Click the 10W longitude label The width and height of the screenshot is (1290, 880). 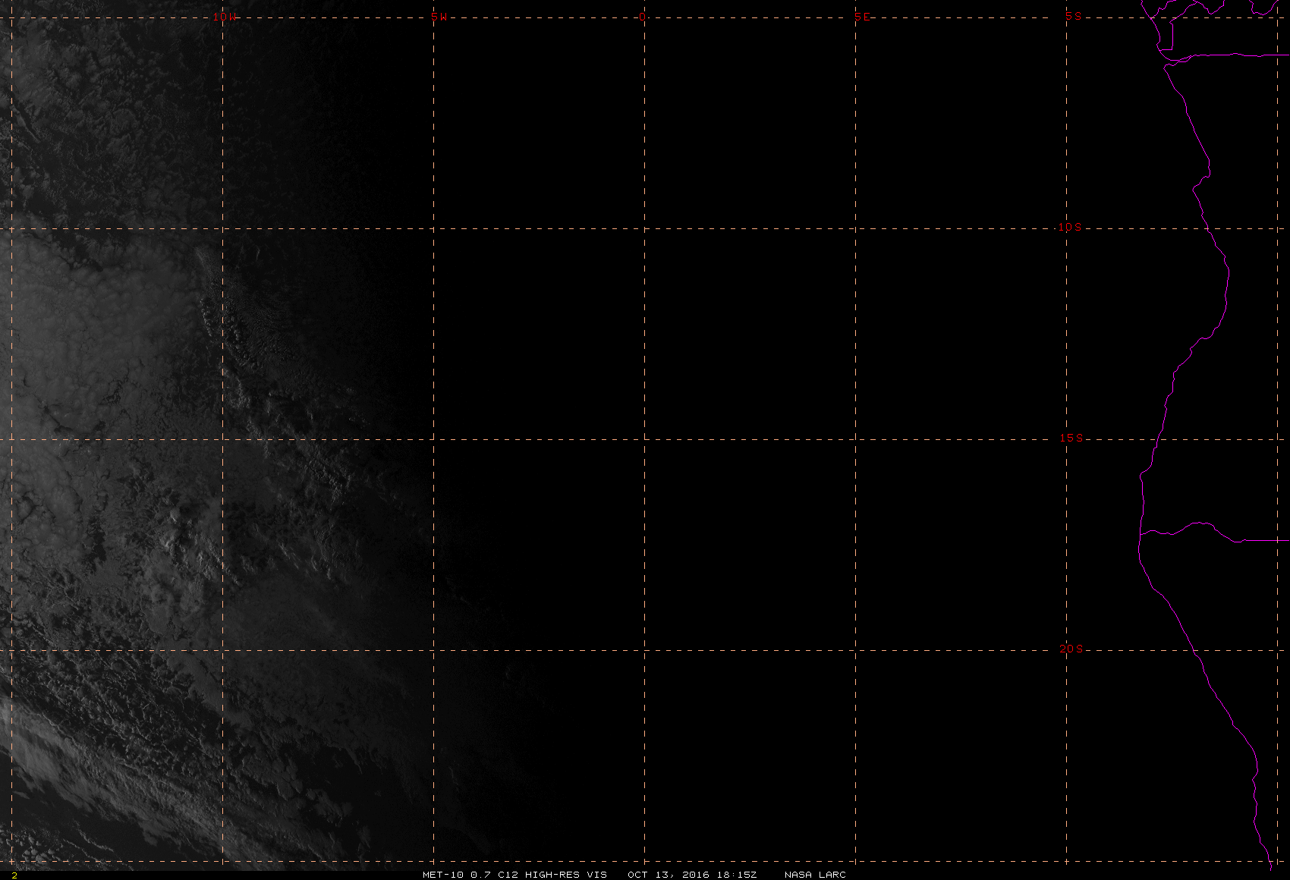click(x=225, y=17)
